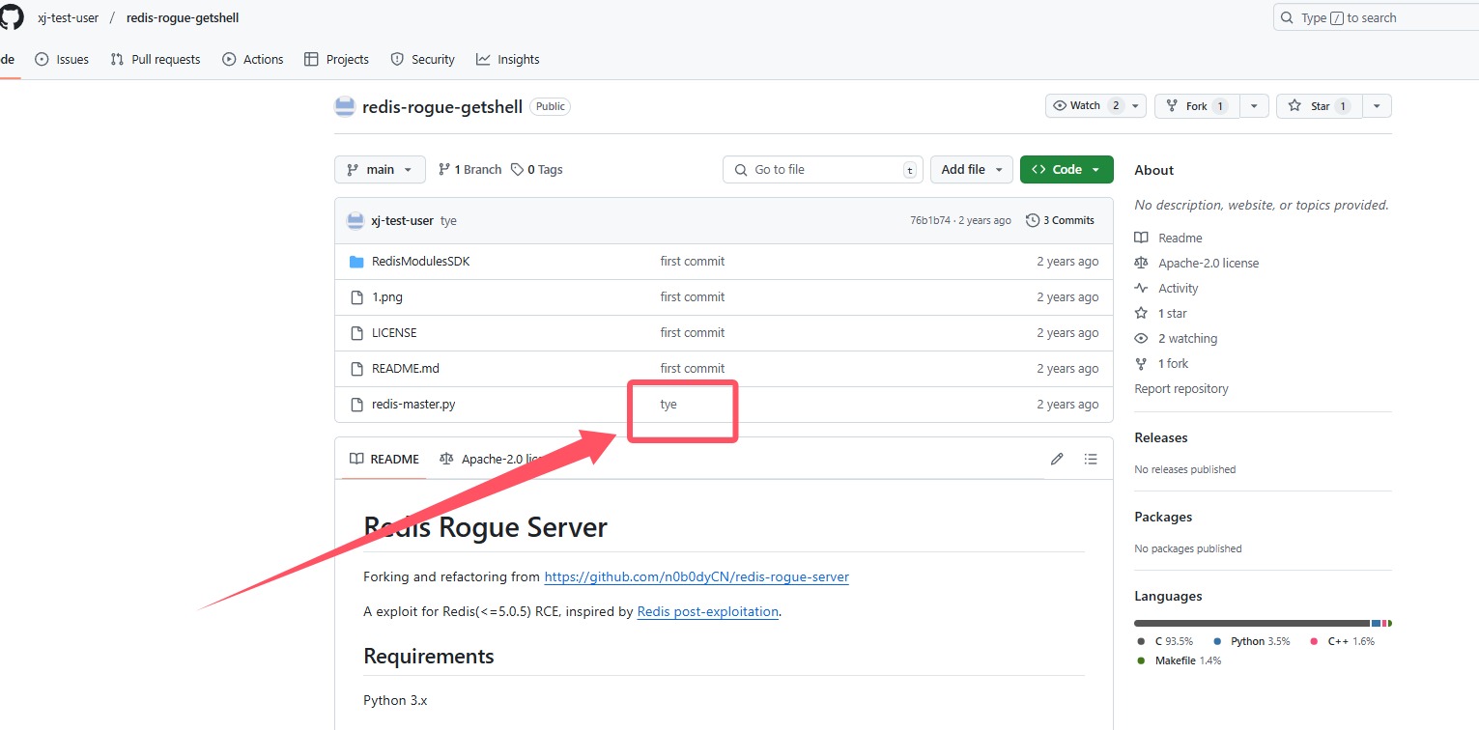Viewport: 1479px width, 730px height.
Task: Open the Pull requests tab
Action: click(x=156, y=59)
